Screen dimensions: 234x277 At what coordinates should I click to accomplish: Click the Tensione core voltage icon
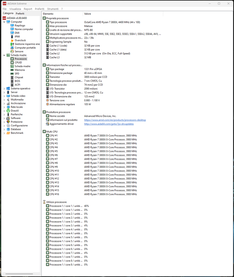coord(47,100)
